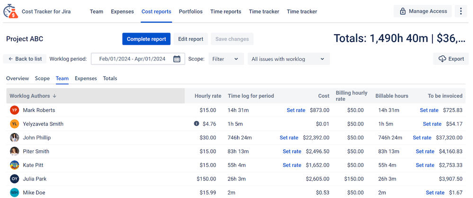The image size is (473, 198).
Task: Switch to the Overview tab
Action: point(18,78)
